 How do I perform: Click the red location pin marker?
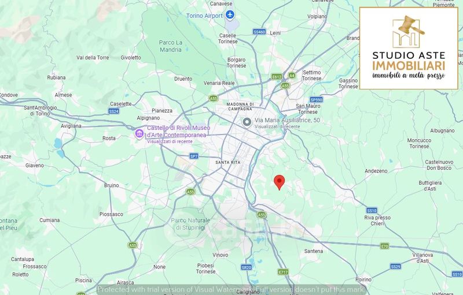tap(280, 182)
